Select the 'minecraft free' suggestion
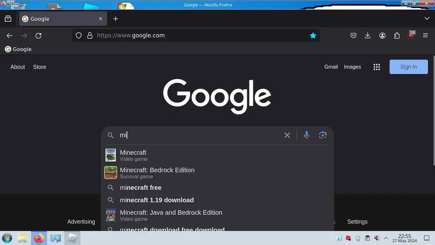The image size is (435, 245). [x=217, y=188]
